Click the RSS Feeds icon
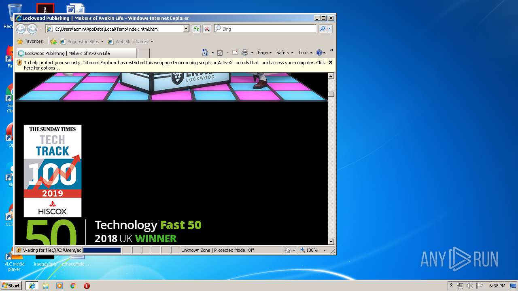Screen dimensions: 518x291 tap(220, 53)
